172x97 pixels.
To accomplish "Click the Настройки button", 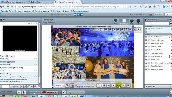I will (159, 15).
